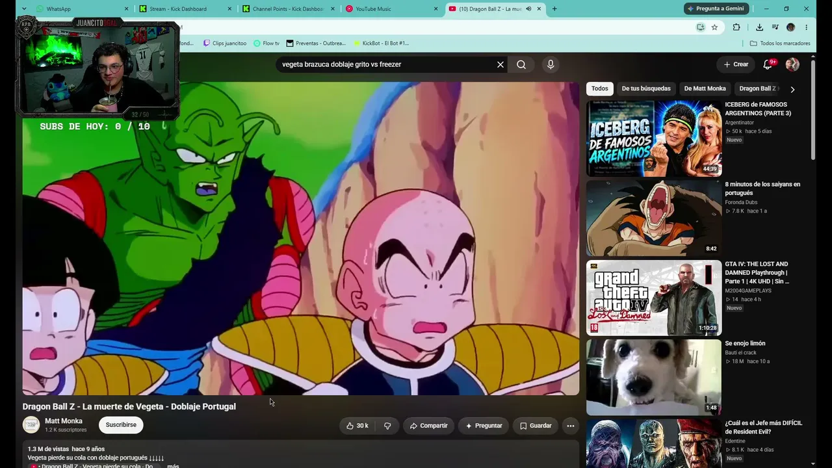This screenshot has width=832, height=468.
Task: Click the 'Argentinator' channel name
Action: click(x=740, y=123)
